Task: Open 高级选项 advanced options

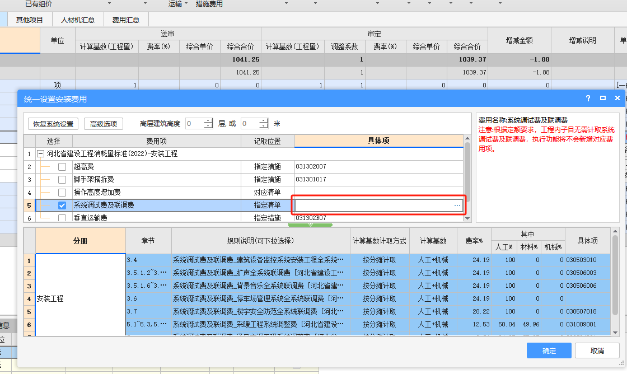Action: coord(104,124)
